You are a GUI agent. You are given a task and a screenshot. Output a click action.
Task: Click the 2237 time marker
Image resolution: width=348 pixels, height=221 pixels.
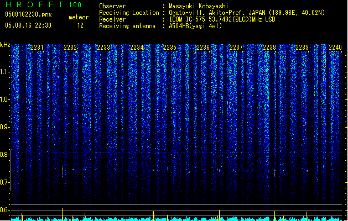[x=236, y=48]
